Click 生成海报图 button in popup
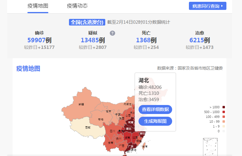The height and width of the screenshot is (156, 242). [x=155, y=121]
